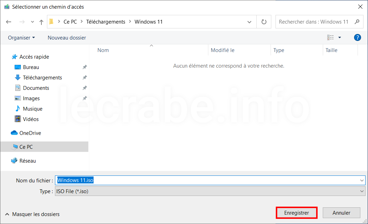Change the view layout icon

[x=330, y=37]
